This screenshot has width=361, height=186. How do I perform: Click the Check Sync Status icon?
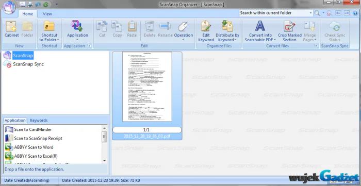(x=335, y=26)
